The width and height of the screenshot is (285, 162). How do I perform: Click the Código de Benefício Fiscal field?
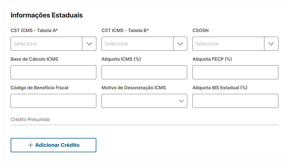53,101
